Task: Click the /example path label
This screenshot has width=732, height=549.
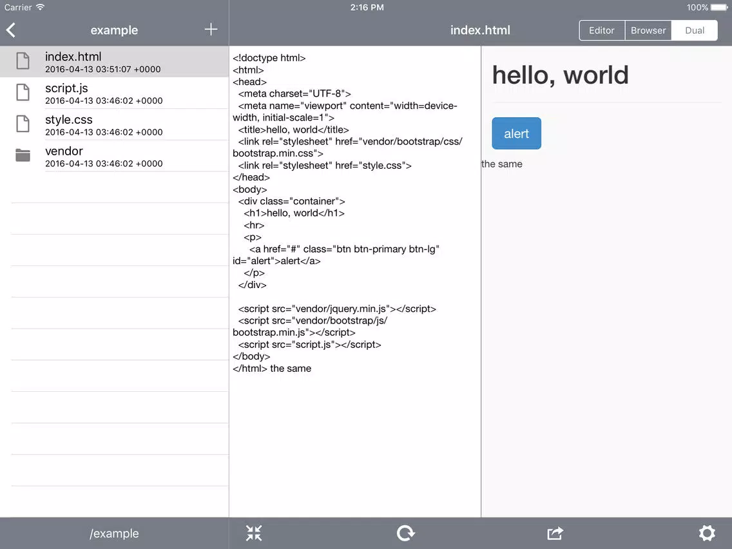Action: (115, 533)
